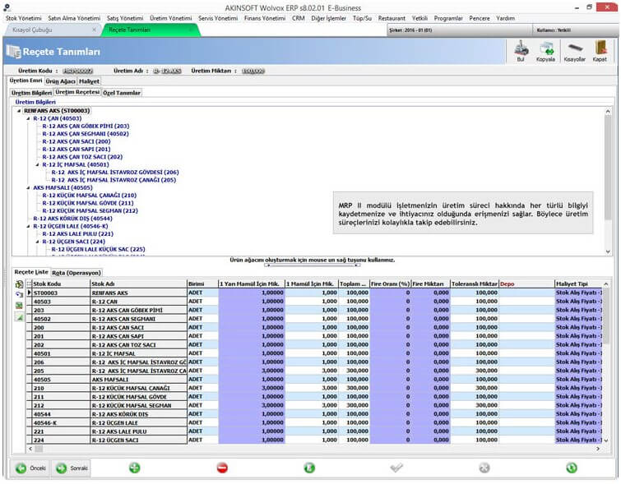Click the Üretim Adı field value
The height and width of the screenshot is (484, 621).
168,71
